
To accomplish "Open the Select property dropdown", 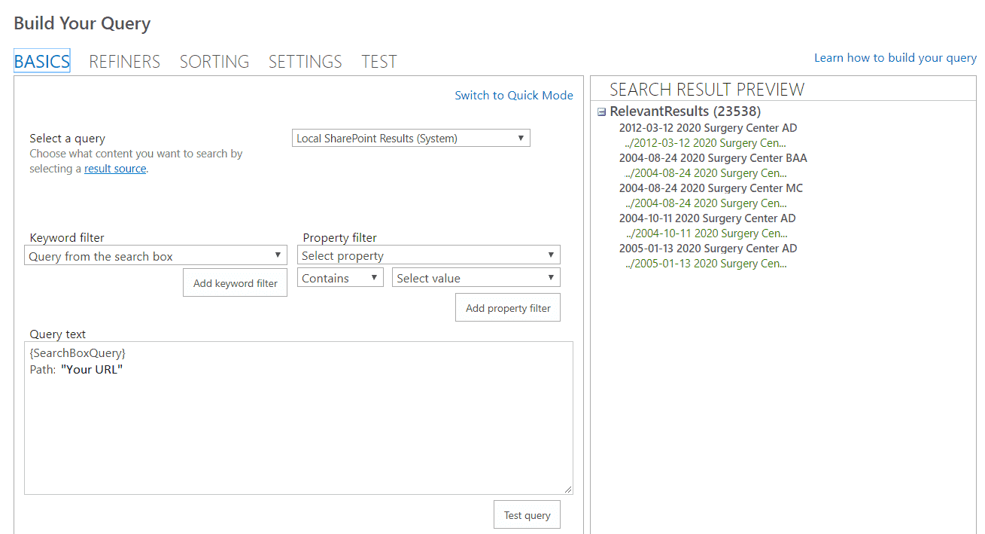I will 429,255.
